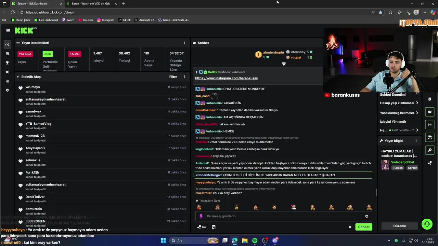Viewport: 438px width, 246px height.
Task: Focus the Bir mesaj gönderin field
Action: [x=284, y=216]
